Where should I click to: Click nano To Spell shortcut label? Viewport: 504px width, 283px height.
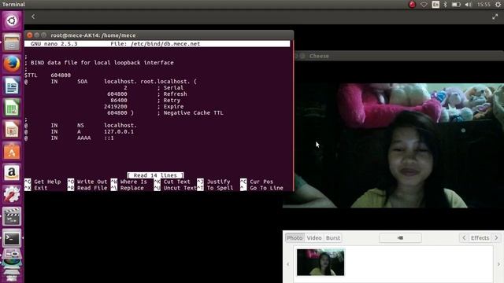point(220,188)
